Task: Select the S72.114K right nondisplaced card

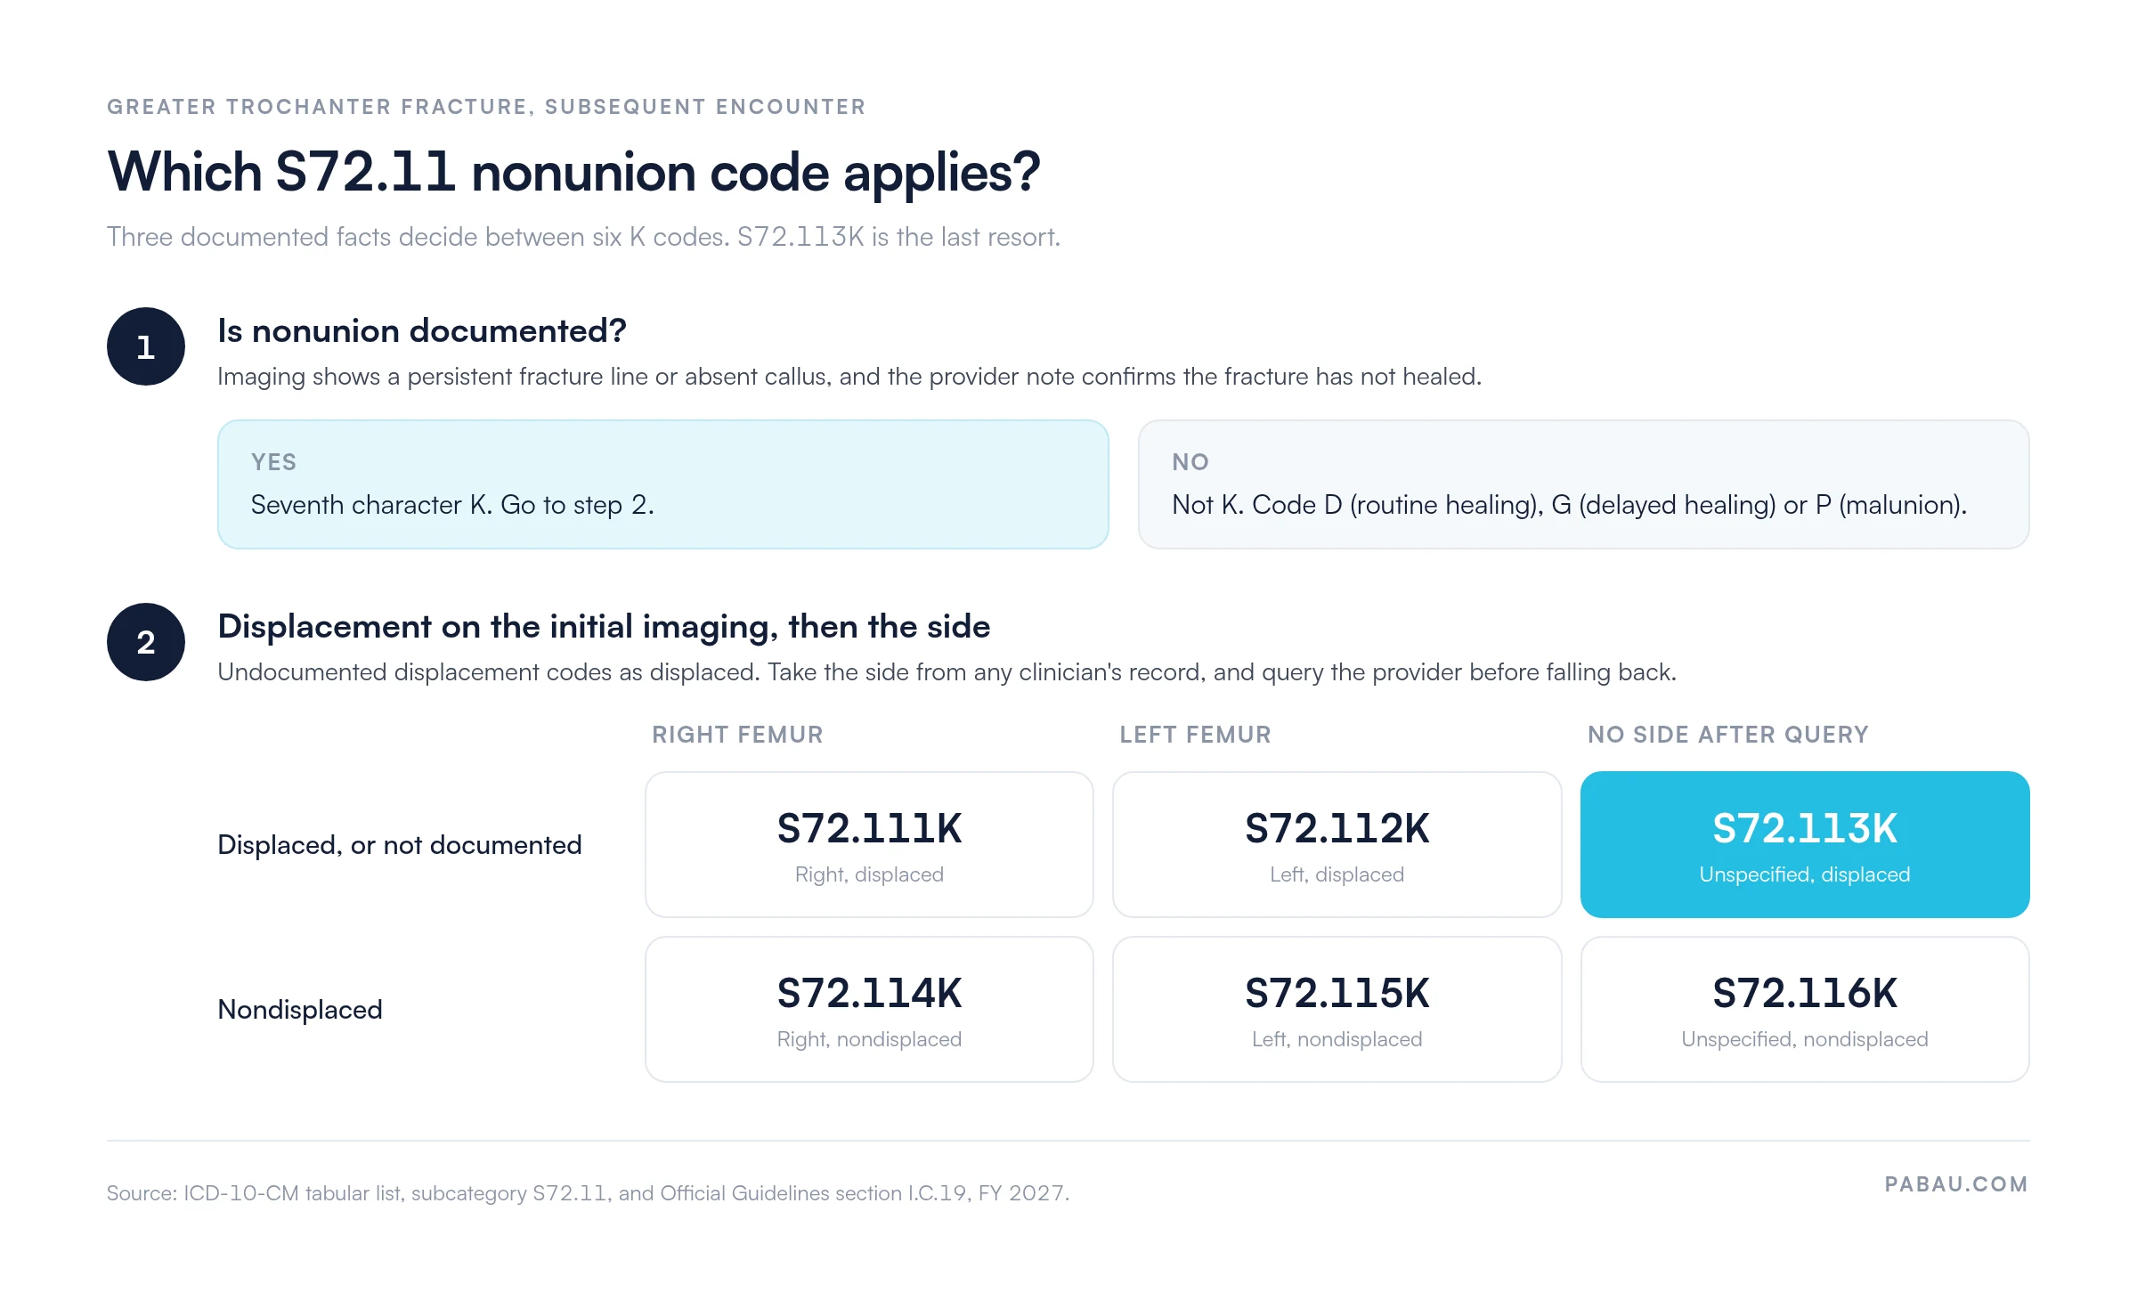Action: pyautogui.click(x=869, y=1009)
